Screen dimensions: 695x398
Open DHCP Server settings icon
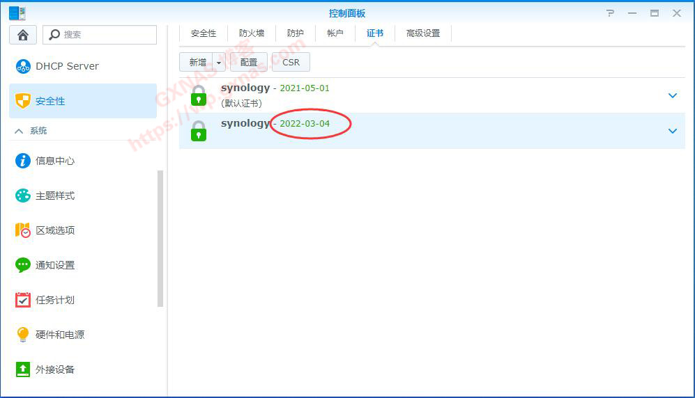point(23,66)
